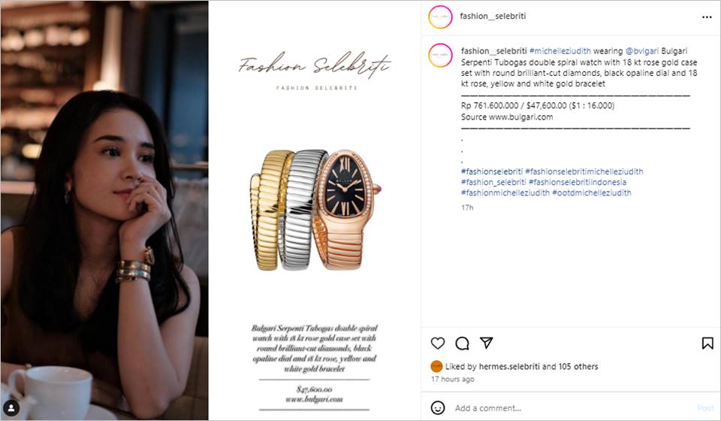Open #fashionselebritiindonesia hashtag
The image size is (721, 421).
point(578,182)
